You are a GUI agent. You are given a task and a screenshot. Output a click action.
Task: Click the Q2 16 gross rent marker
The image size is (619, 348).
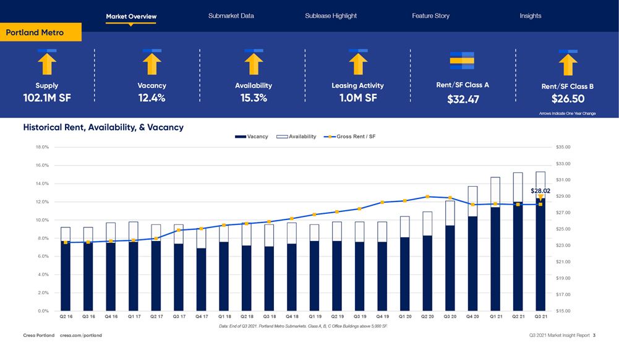click(66, 242)
